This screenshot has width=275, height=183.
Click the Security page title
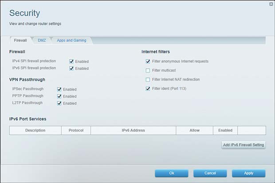(x=24, y=13)
